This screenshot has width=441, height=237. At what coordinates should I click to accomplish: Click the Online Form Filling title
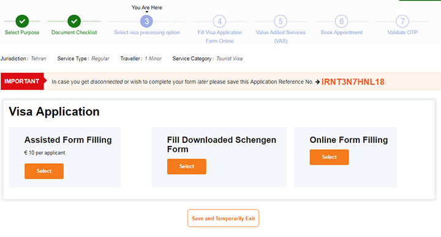pos(349,140)
